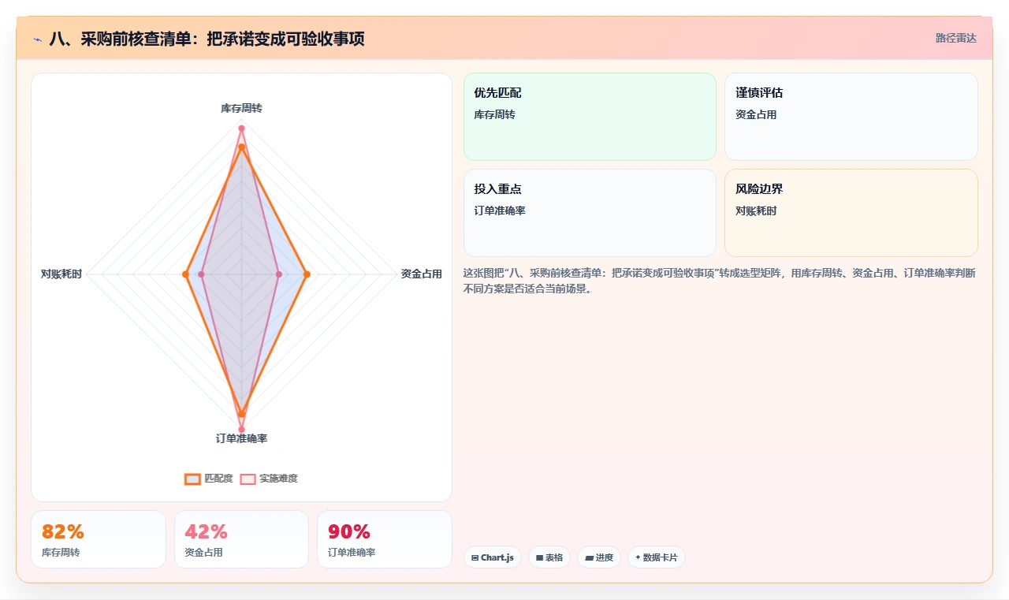Click the 进度 tag icon
Screen dimensions: 1009x600
pyautogui.click(x=589, y=557)
